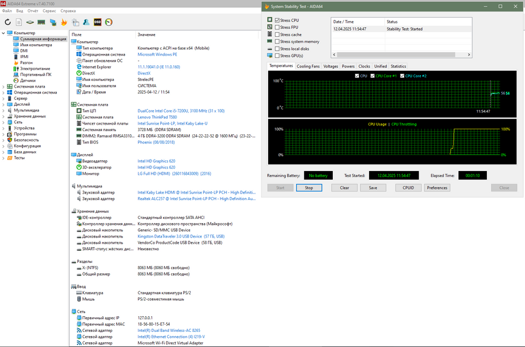Select Stability Test: Started log row

(401, 29)
